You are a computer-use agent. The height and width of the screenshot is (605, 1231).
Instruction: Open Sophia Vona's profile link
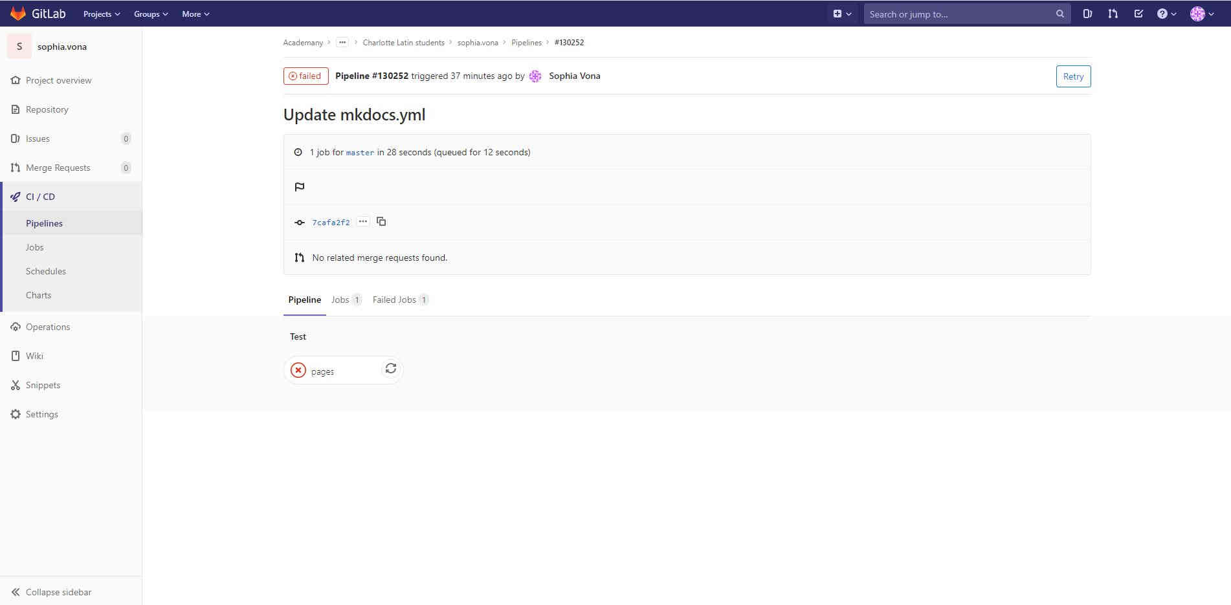[x=575, y=76]
